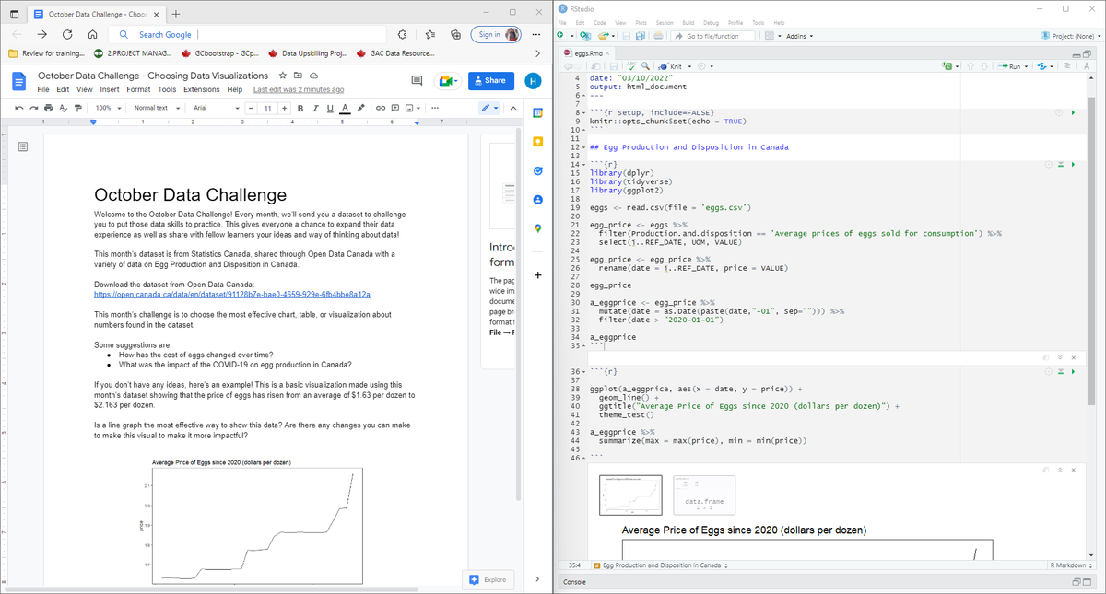Open the Normal text style dropdown
The height and width of the screenshot is (594, 1106).
coord(156,108)
